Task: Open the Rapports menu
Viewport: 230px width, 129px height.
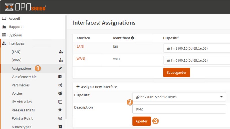Action: 16,27
